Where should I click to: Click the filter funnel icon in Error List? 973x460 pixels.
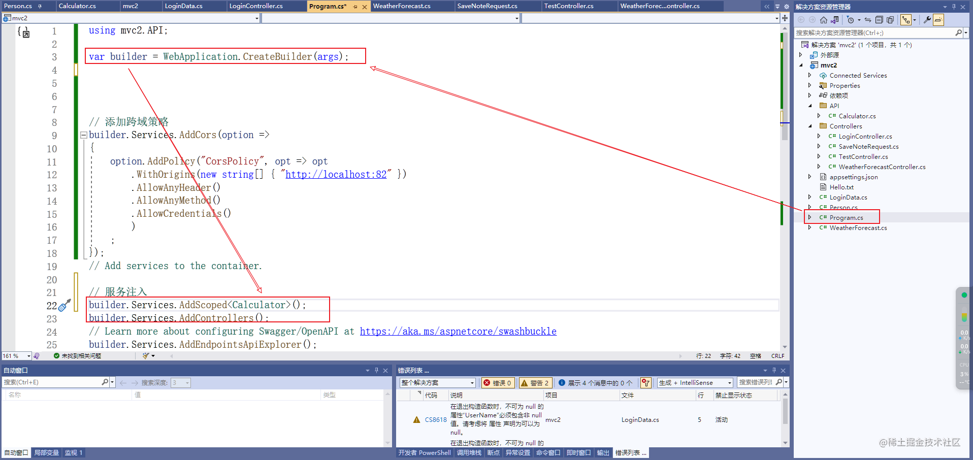[645, 382]
